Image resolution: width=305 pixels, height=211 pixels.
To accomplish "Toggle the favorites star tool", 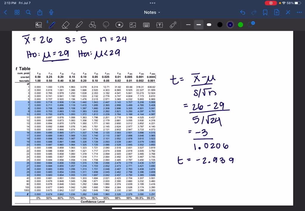I will tap(119, 25).
